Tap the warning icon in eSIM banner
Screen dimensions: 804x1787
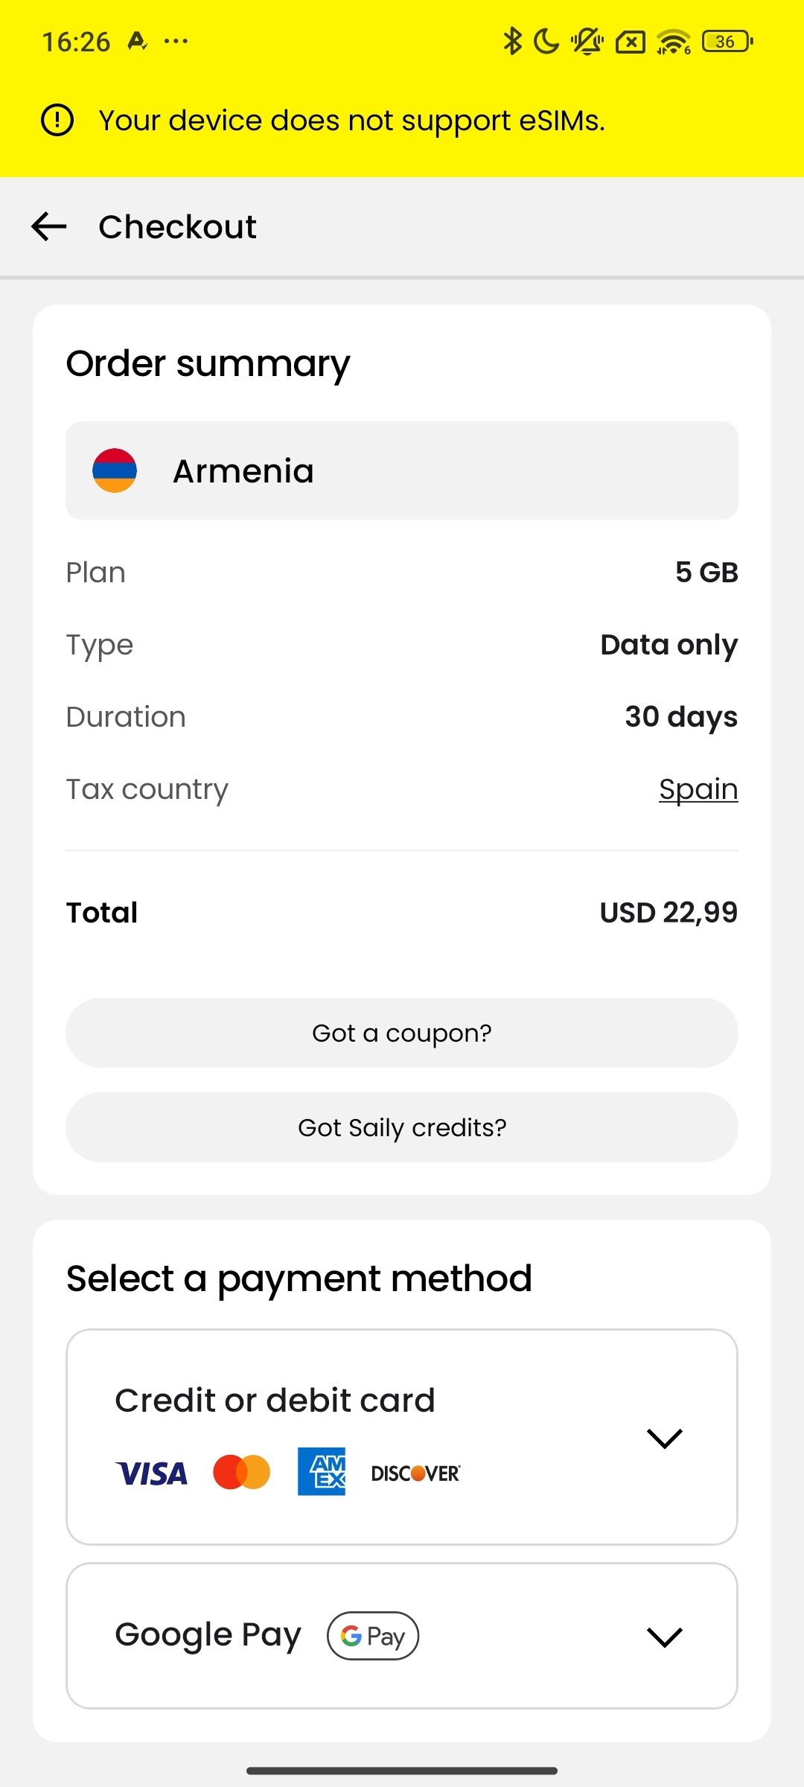point(57,120)
